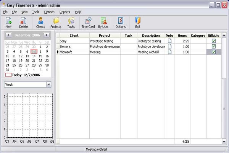Screen dimensions: 229x153
Task: Open the Tasks toolbar icon
Action: (x=71, y=21)
